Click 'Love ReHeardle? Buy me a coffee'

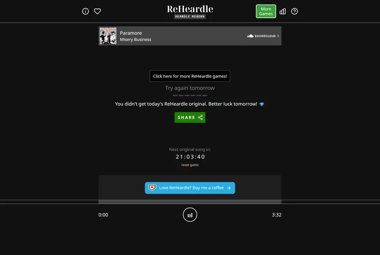[190, 188]
